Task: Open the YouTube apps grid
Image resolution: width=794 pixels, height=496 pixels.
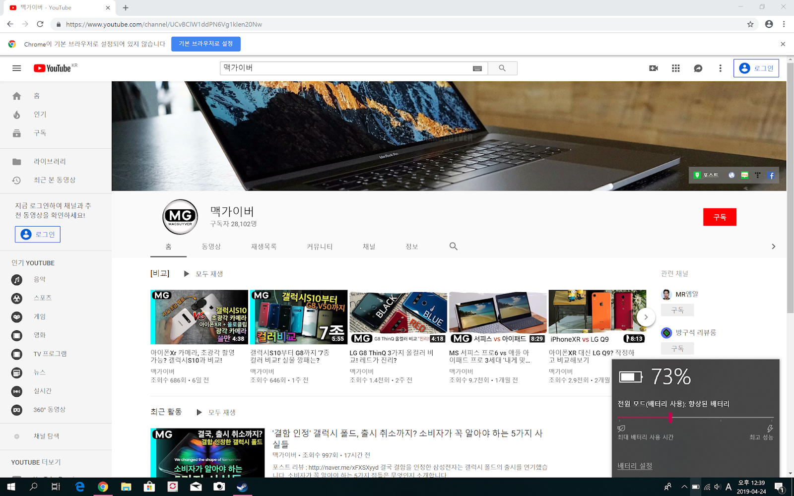Action: (x=676, y=68)
